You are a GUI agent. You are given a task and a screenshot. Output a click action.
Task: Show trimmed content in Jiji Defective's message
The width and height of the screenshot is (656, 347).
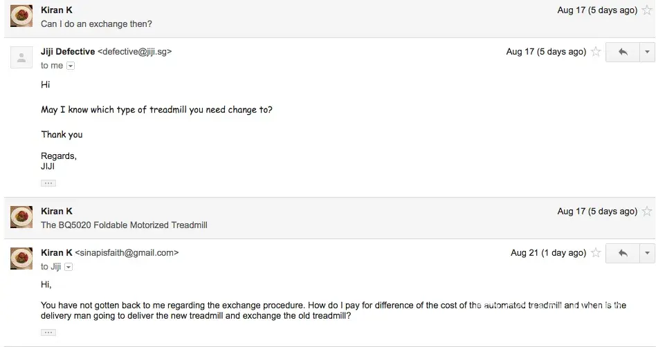point(48,183)
